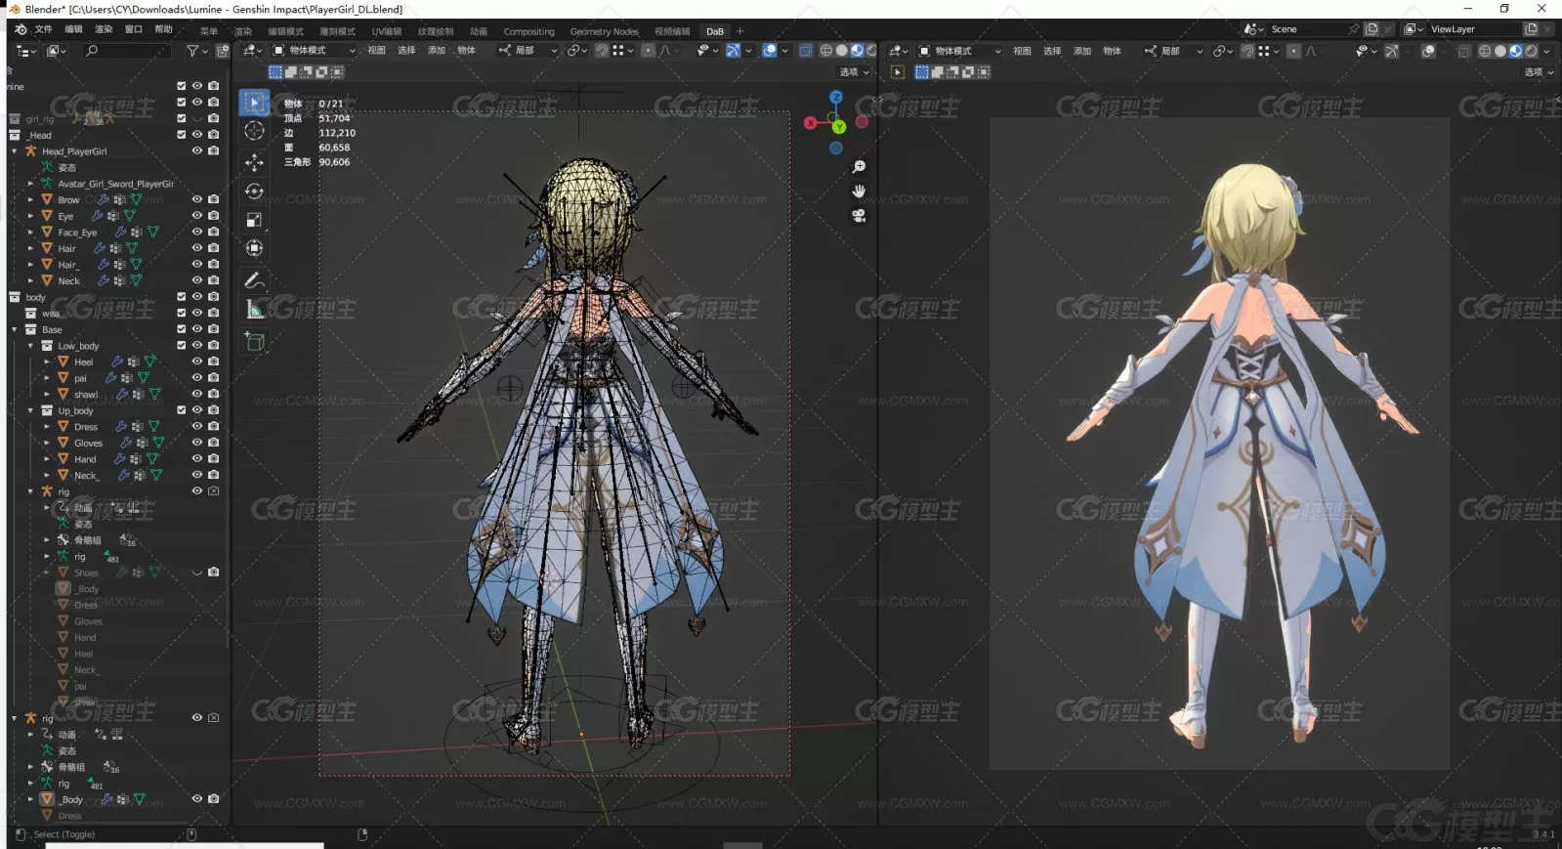
Task: Collapse the Base collection
Action: (x=15, y=329)
